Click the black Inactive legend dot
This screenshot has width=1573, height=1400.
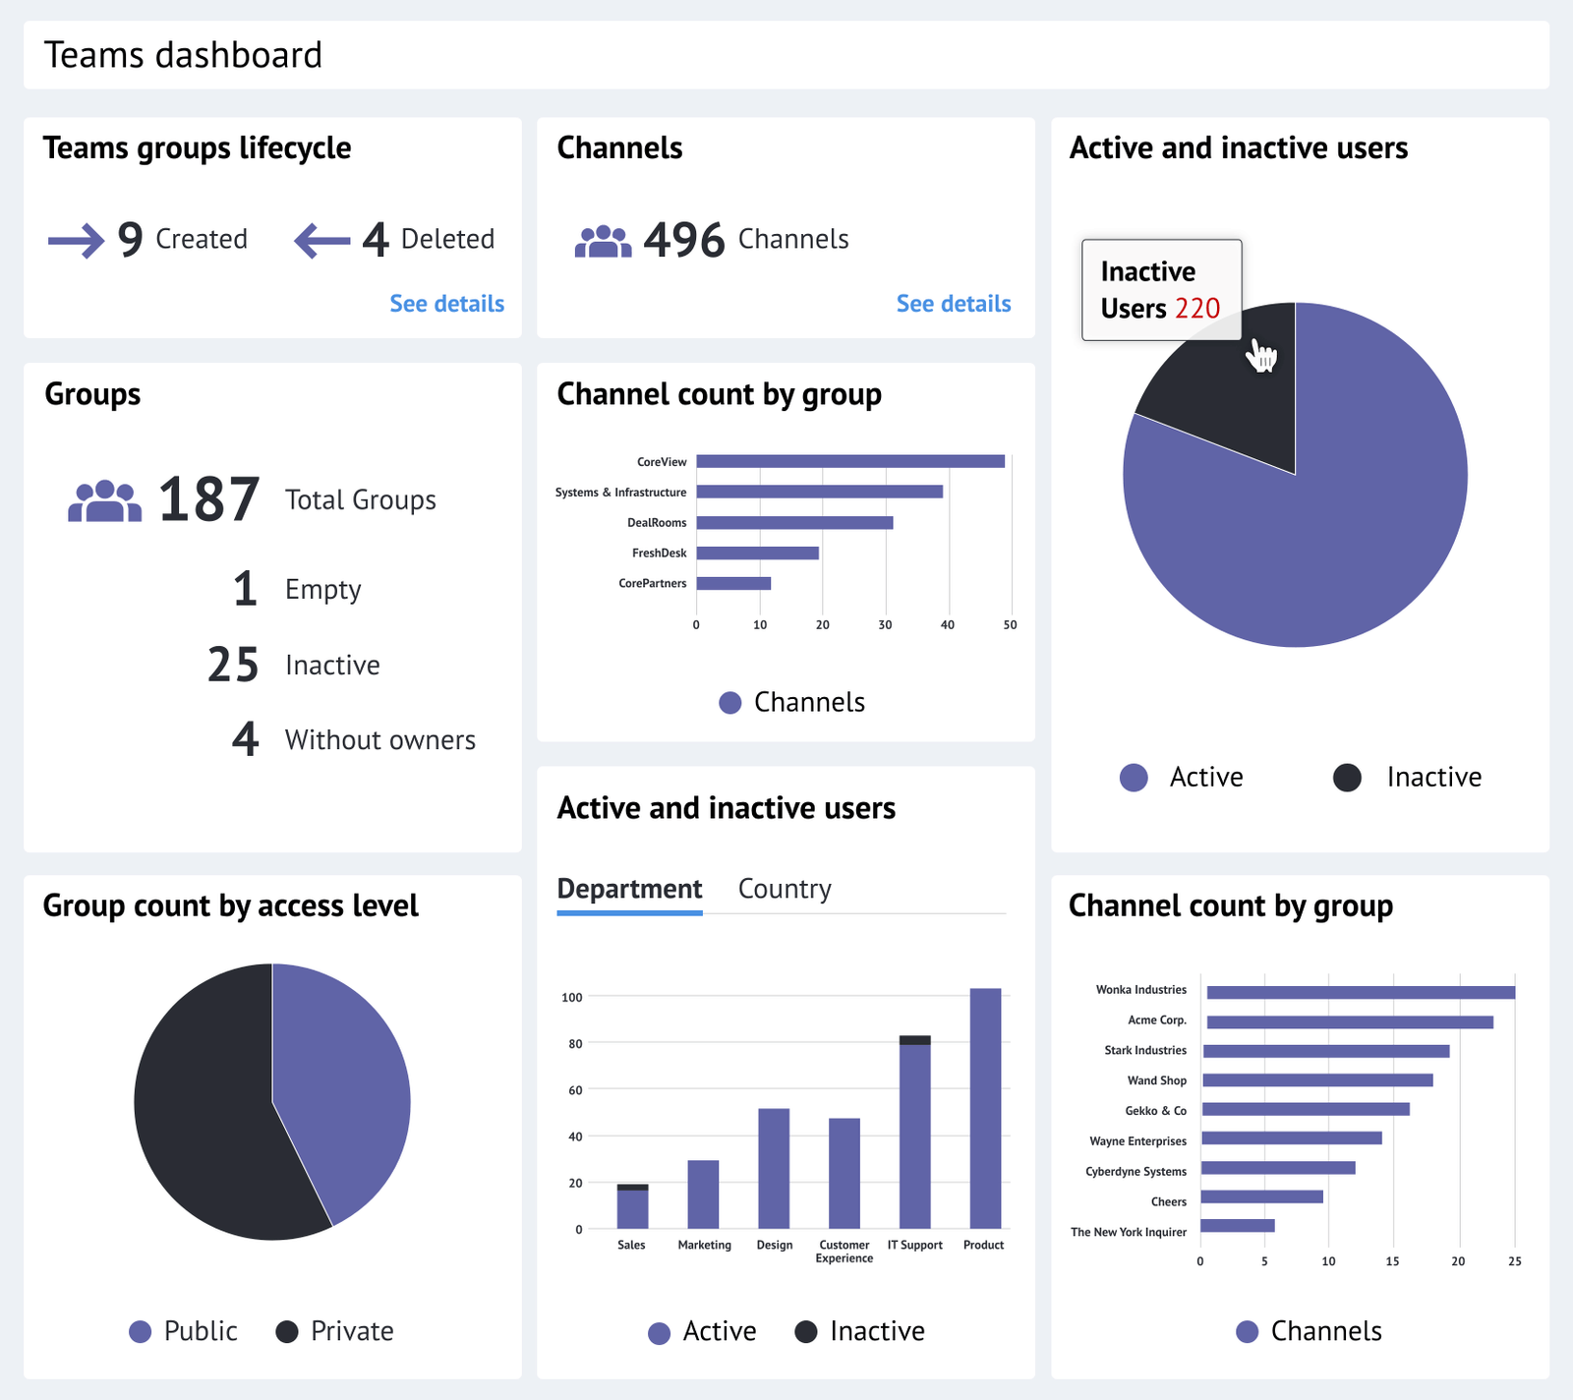[1345, 777]
